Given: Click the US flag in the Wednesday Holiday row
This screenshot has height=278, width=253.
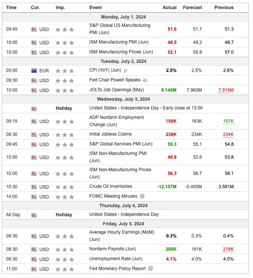Looking at the screenshot, I should click(x=34, y=109).
